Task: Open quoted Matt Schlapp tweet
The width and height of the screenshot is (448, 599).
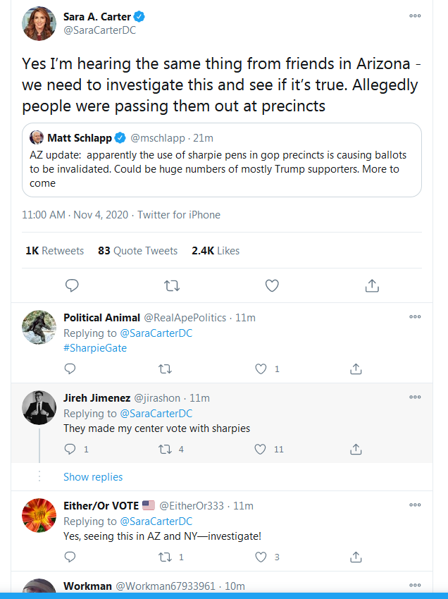Action: [x=221, y=160]
